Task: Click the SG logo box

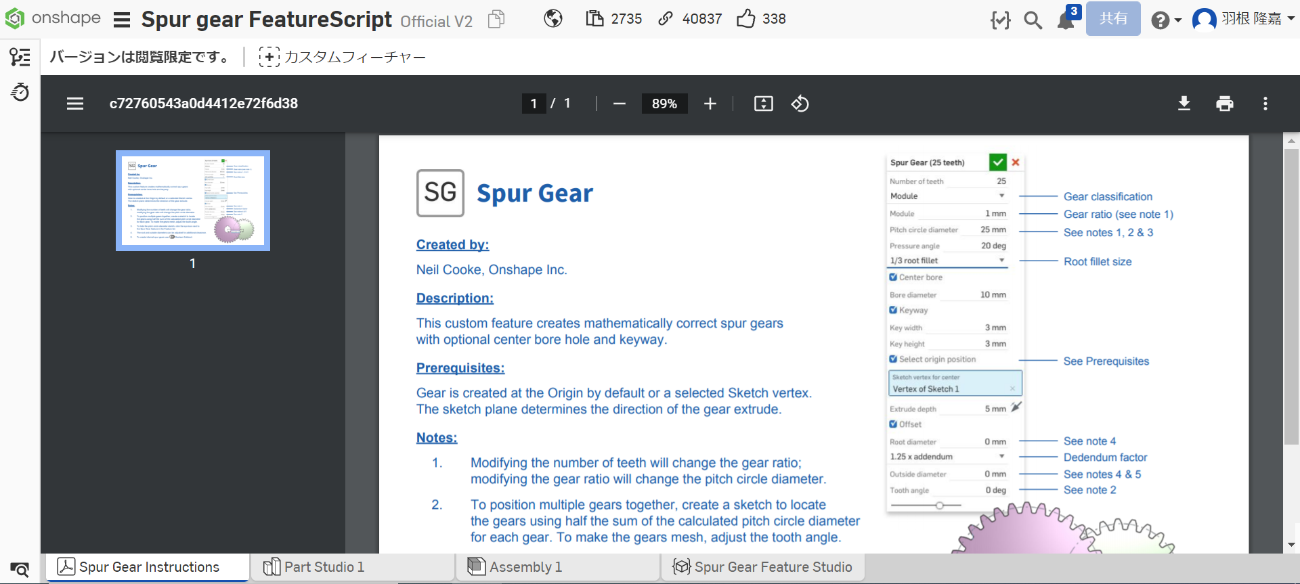Action: pos(440,193)
